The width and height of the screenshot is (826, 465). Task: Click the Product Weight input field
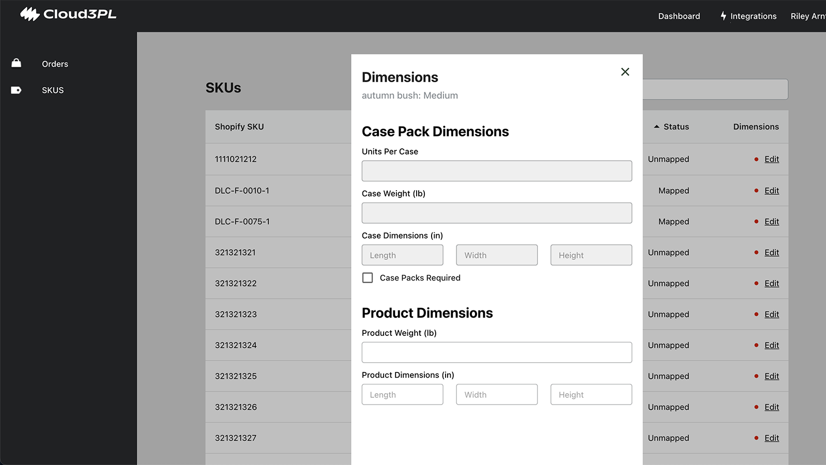click(497, 352)
